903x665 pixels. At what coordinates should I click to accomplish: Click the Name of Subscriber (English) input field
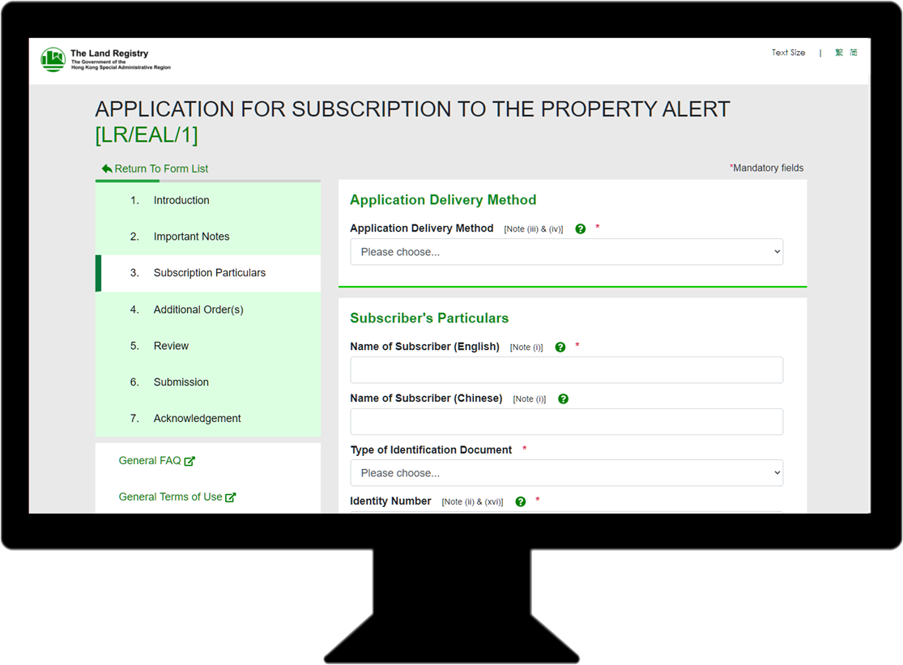[x=565, y=369]
